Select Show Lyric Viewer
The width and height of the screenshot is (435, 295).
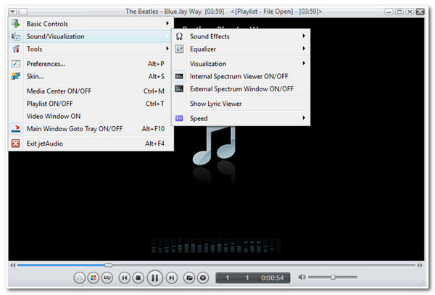coord(241,104)
